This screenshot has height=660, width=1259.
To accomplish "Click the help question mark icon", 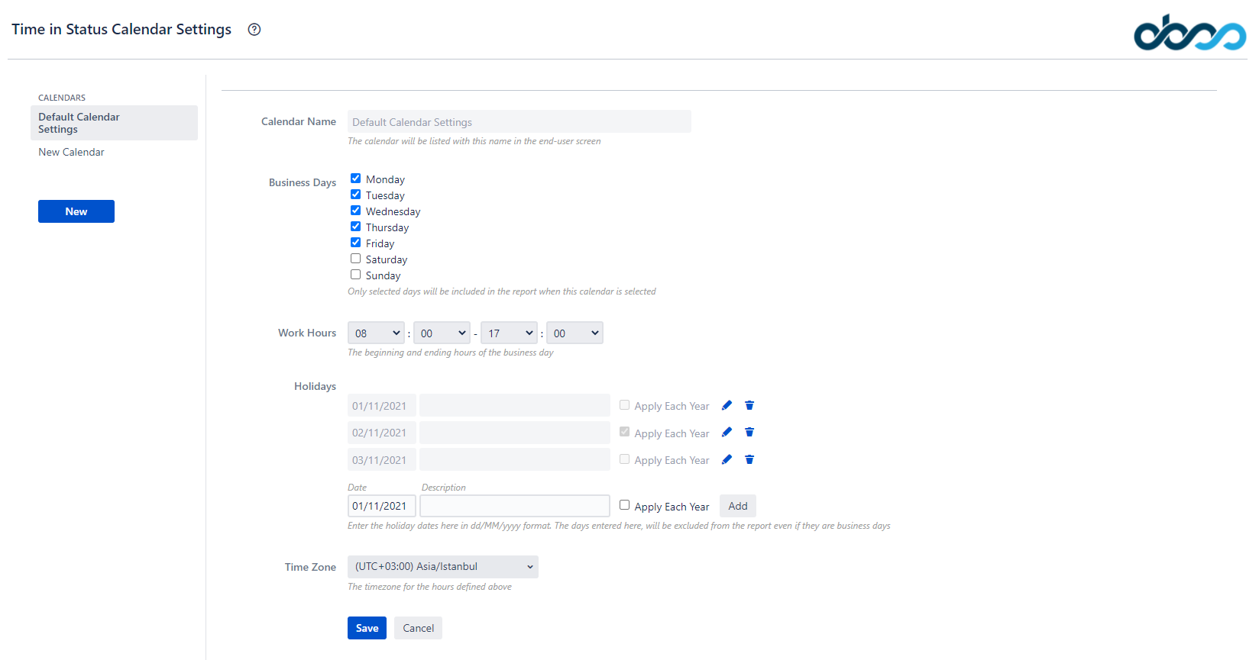I will click(254, 30).
